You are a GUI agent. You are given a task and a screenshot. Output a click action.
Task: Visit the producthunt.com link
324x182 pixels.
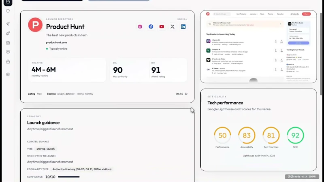pyautogui.click(x=56, y=42)
